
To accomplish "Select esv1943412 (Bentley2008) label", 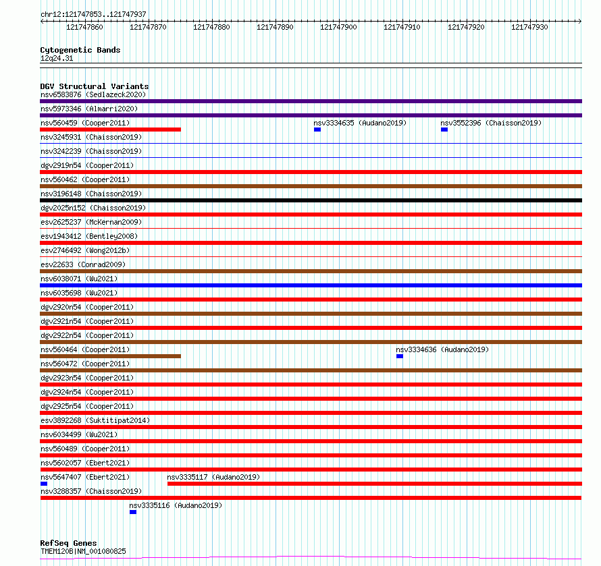I will click(89, 236).
